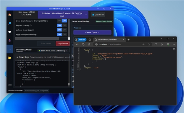This screenshot has width=184, height=113.
Task: Go back in the Edge browser
Action: (77, 44)
